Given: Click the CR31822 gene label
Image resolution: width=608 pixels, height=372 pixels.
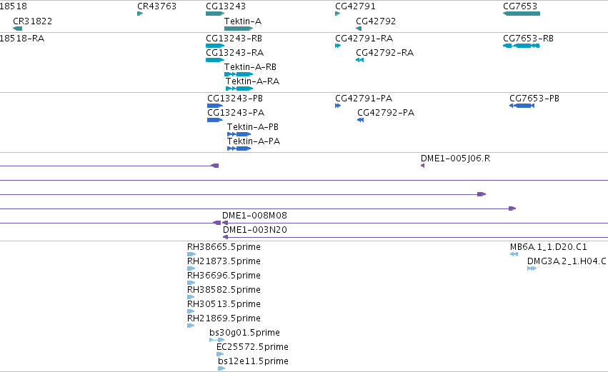Looking at the screenshot, I should click(x=33, y=21).
